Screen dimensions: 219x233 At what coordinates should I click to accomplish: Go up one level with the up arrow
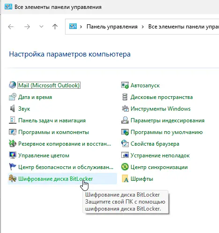(55, 27)
